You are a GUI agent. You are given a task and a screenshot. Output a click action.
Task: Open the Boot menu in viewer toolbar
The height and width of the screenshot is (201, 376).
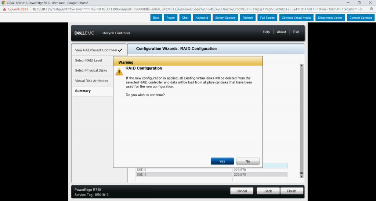156,18
